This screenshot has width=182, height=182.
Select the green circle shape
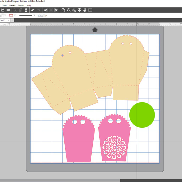click(142, 115)
